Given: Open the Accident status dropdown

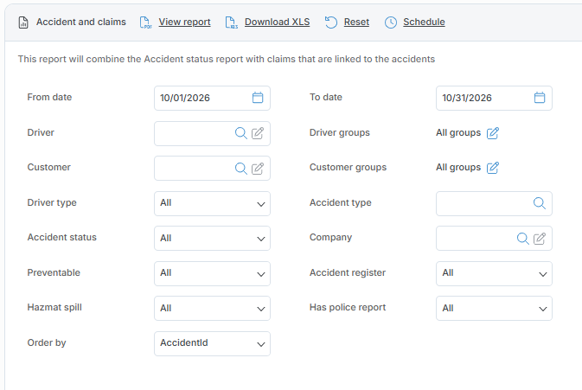Looking at the screenshot, I should coord(213,238).
